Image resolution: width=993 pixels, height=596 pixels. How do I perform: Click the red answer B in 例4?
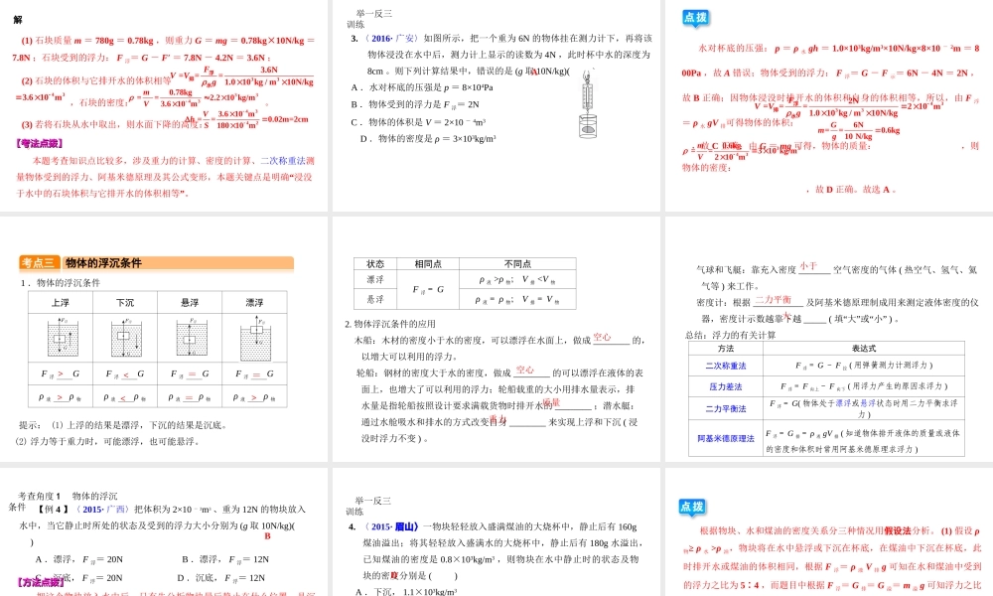click(x=267, y=535)
